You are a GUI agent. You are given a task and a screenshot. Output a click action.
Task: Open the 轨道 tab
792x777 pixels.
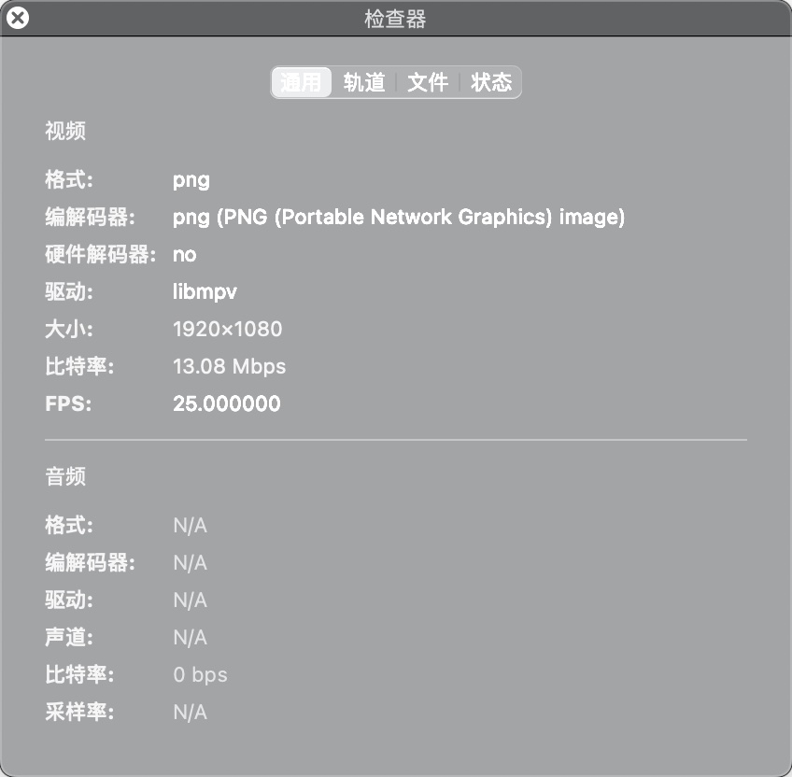click(364, 82)
